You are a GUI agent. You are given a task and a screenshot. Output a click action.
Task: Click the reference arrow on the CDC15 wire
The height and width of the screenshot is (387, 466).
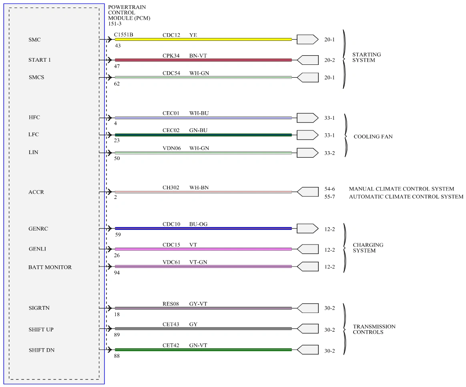tap(307, 249)
